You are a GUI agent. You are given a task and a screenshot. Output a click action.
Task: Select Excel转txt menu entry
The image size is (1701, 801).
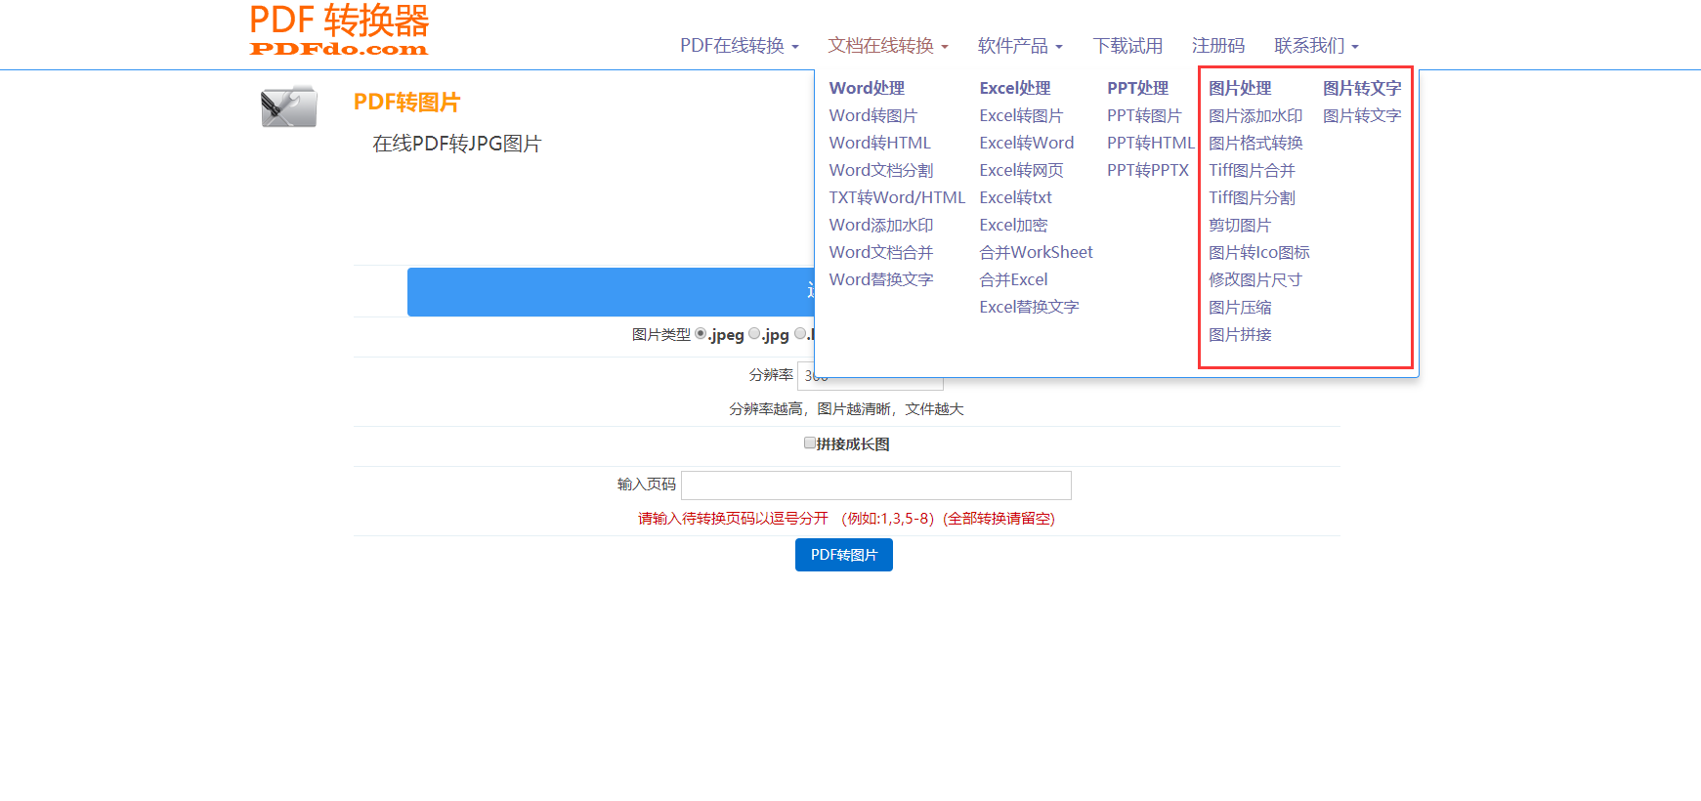click(1016, 197)
